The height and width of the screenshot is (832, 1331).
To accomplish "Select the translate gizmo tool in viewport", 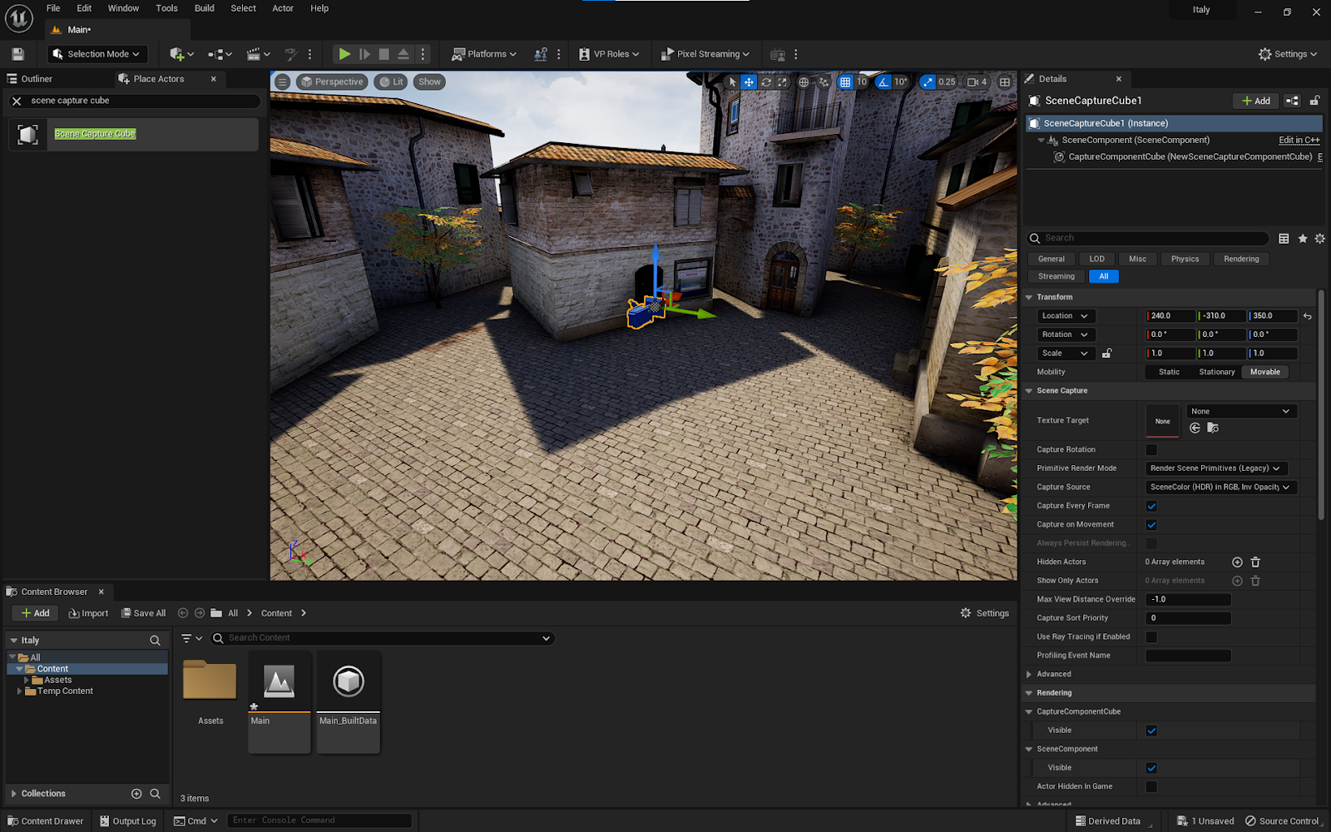I will click(x=749, y=82).
